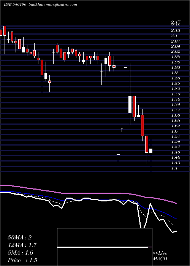This screenshot has height=266, width=190.
Task: Click the <<Live label
Action: (x=160, y=253)
